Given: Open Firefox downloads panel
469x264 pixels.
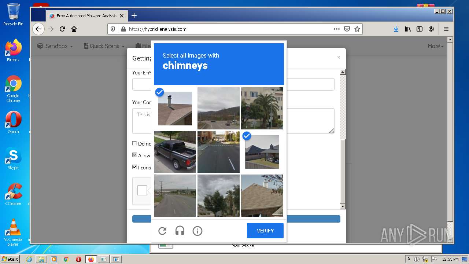Looking at the screenshot, I should [396, 29].
